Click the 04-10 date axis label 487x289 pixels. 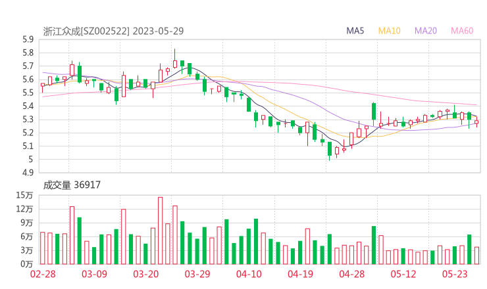point(249,274)
